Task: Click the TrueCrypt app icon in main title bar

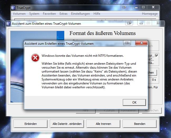Action: (x=13, y=8)
